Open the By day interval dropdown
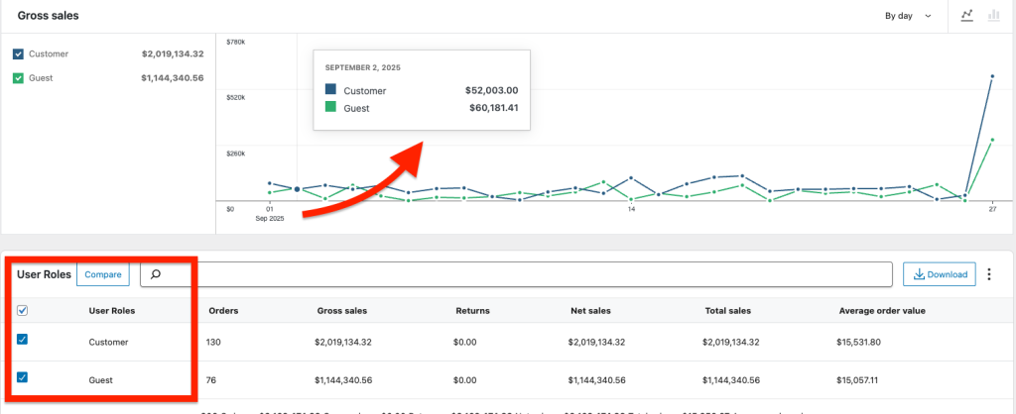 tap(908, 16)
